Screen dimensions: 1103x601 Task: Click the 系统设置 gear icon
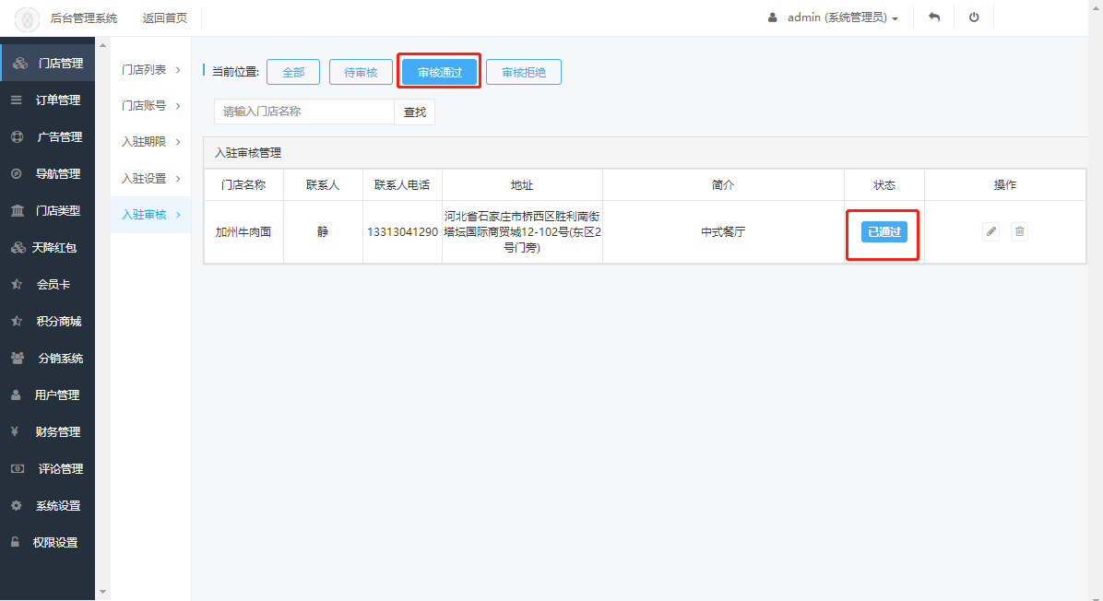17,505
